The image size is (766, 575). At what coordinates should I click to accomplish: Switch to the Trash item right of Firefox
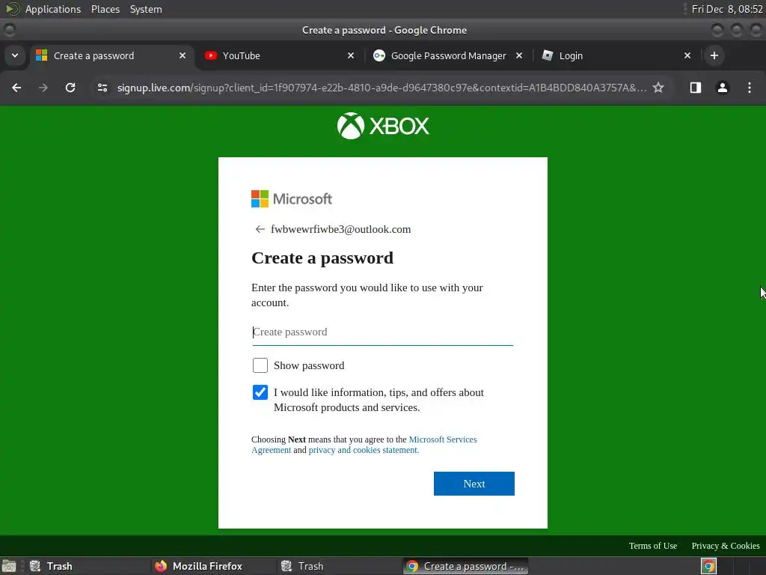click(339, 566)
